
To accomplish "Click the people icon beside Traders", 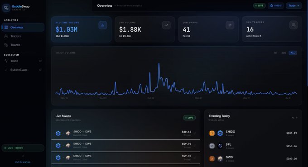I will point(6,36).
